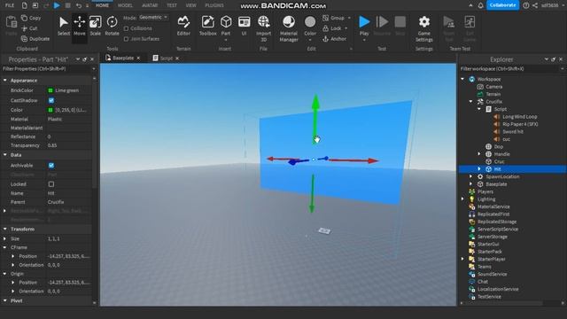
Task: Open the Mode Geometric dropdown
Action: 153,18
